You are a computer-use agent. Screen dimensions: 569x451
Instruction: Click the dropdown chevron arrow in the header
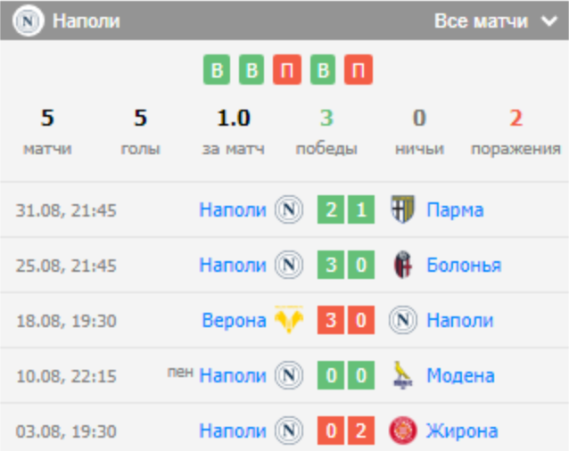click(x=546, y=20)
